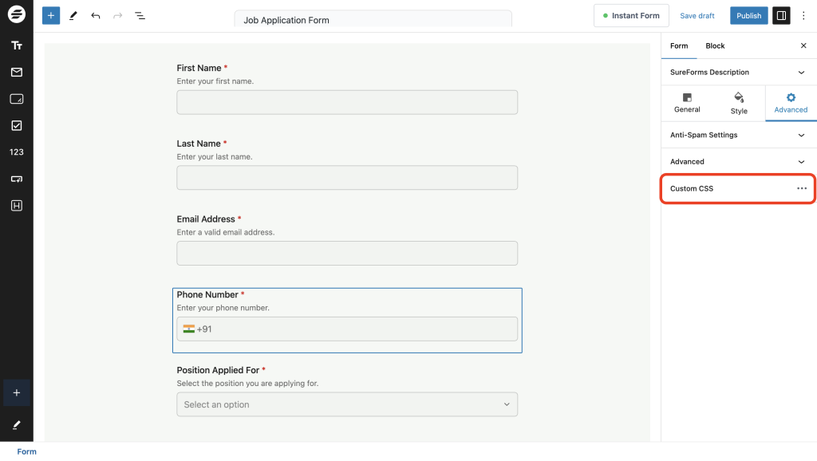This screenshot has height=461, width=817.
Task: Select the Number field icon labeled 123
Action: click(x=16, y=152)
